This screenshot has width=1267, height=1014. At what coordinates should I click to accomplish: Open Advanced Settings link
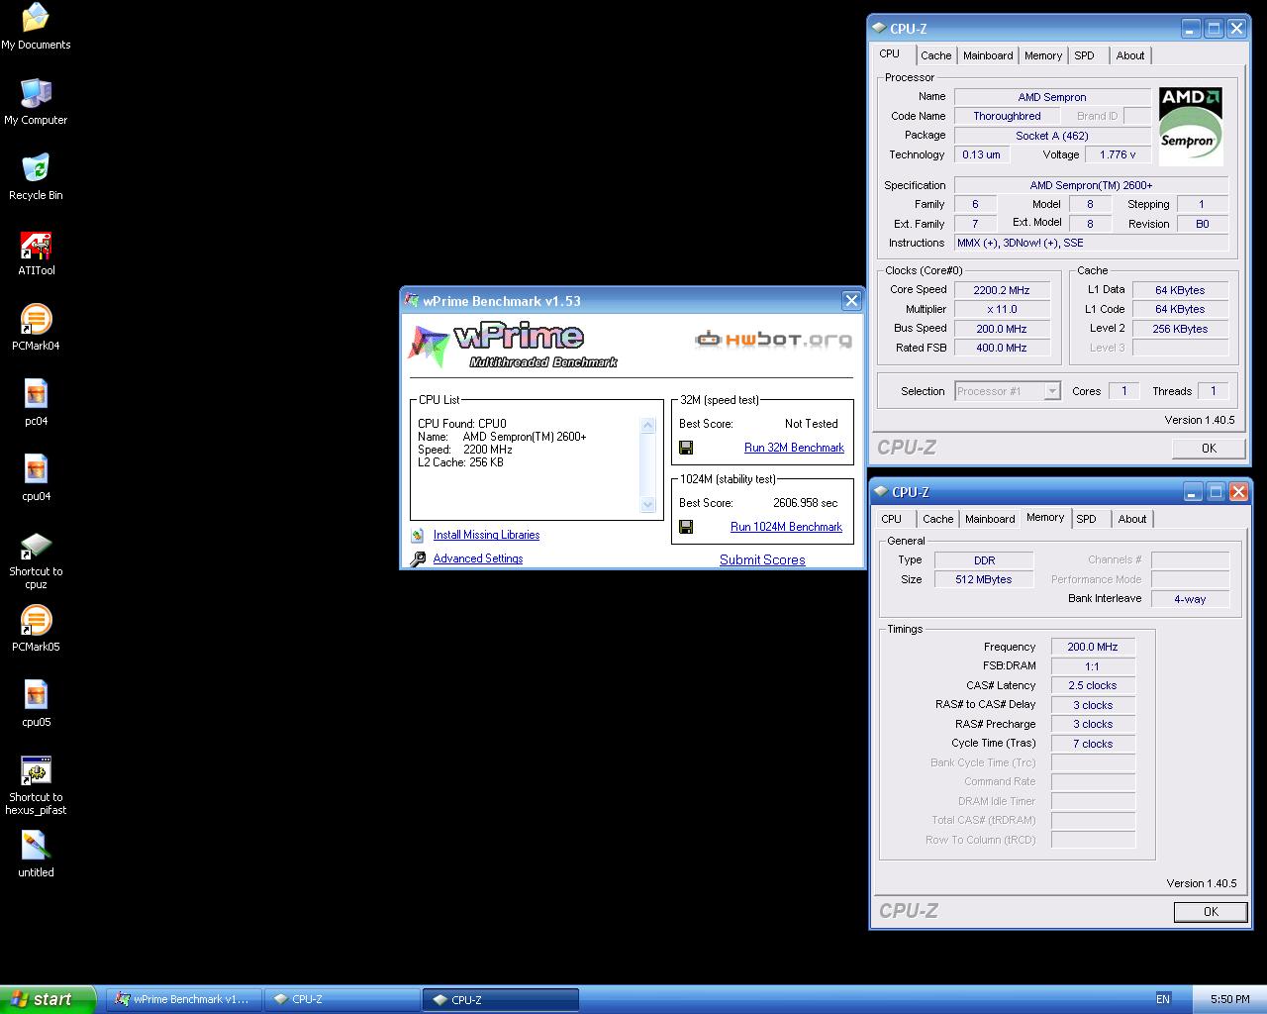(477, 558)
